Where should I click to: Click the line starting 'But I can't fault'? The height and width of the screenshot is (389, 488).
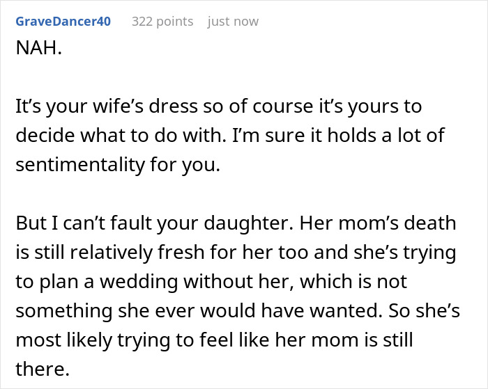click(x=236, y=223)
